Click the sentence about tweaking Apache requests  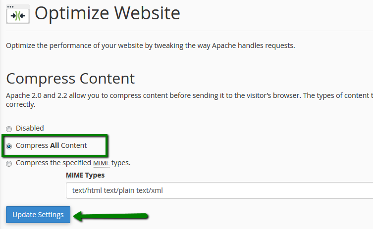(150, 46)
